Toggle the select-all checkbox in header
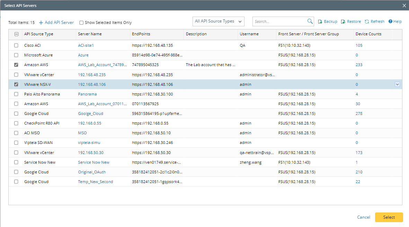The width and height of the screenshot is (409, 227). [x=16, y=34]
